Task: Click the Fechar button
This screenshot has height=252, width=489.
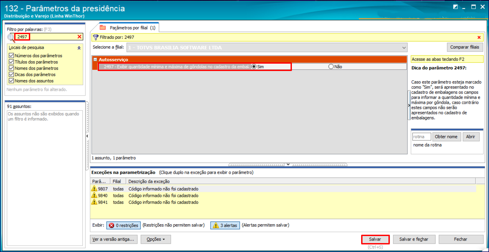Action: 461,239
